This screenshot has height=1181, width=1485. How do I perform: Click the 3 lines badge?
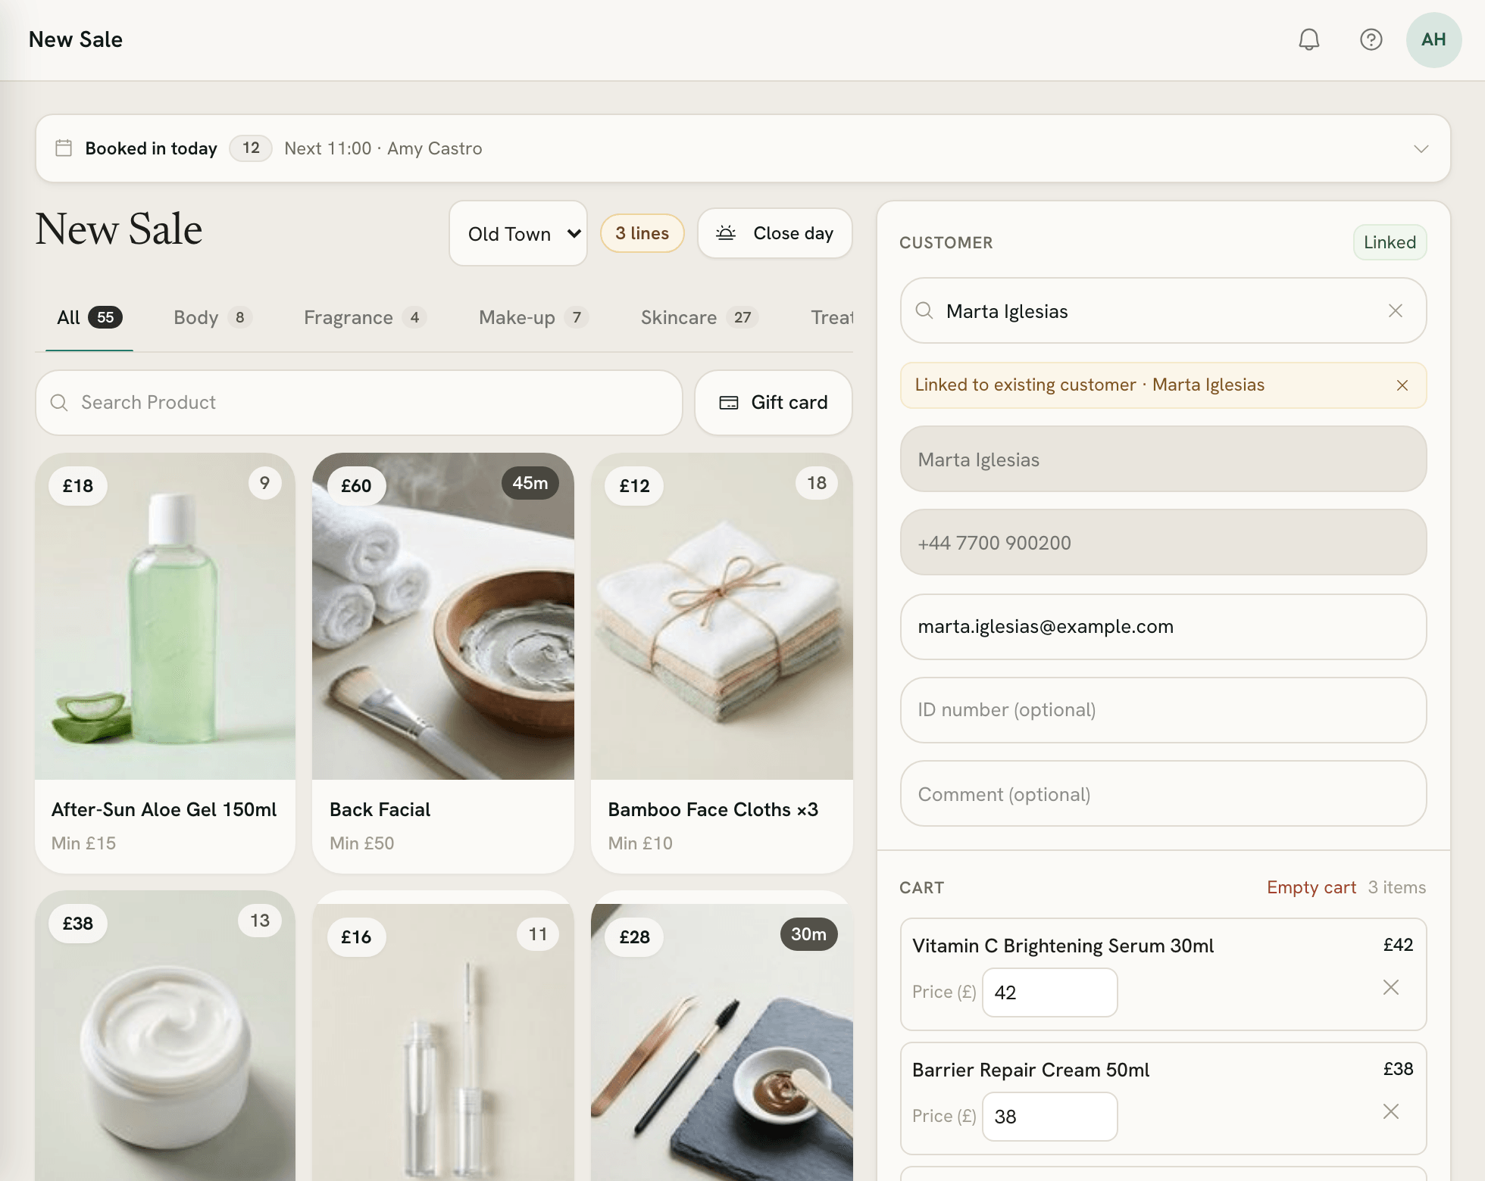point(642,233)
